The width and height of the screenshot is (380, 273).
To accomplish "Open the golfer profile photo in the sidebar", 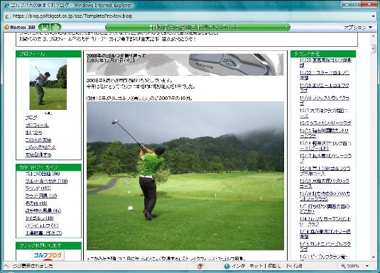I will pyautogui.click(x=48, y=84).
